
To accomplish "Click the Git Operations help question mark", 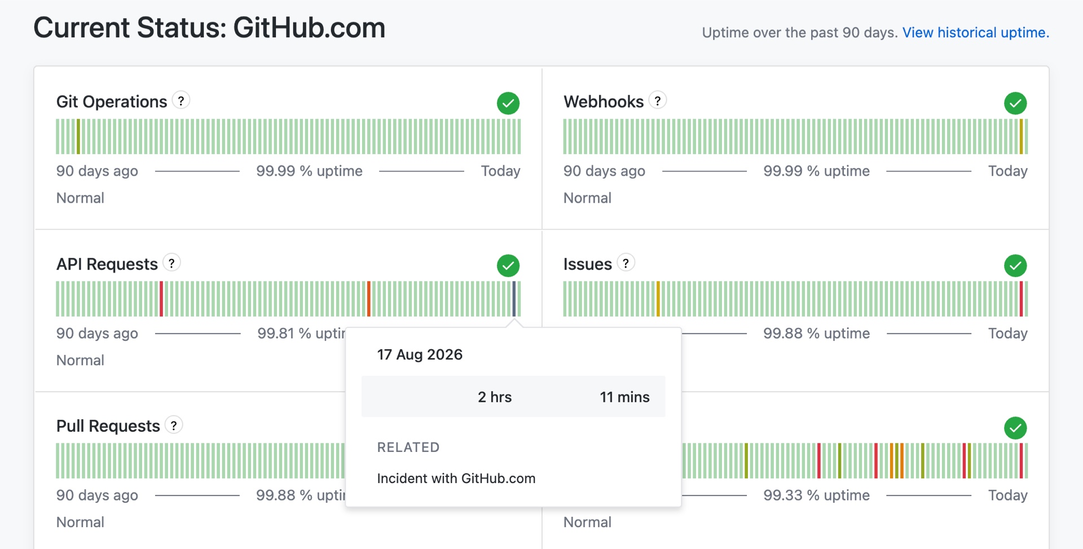I will point(180,101).
